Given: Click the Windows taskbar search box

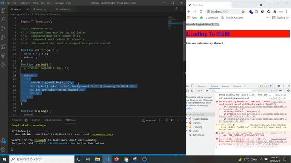Looking at the screenshot, I should [41, 159].
